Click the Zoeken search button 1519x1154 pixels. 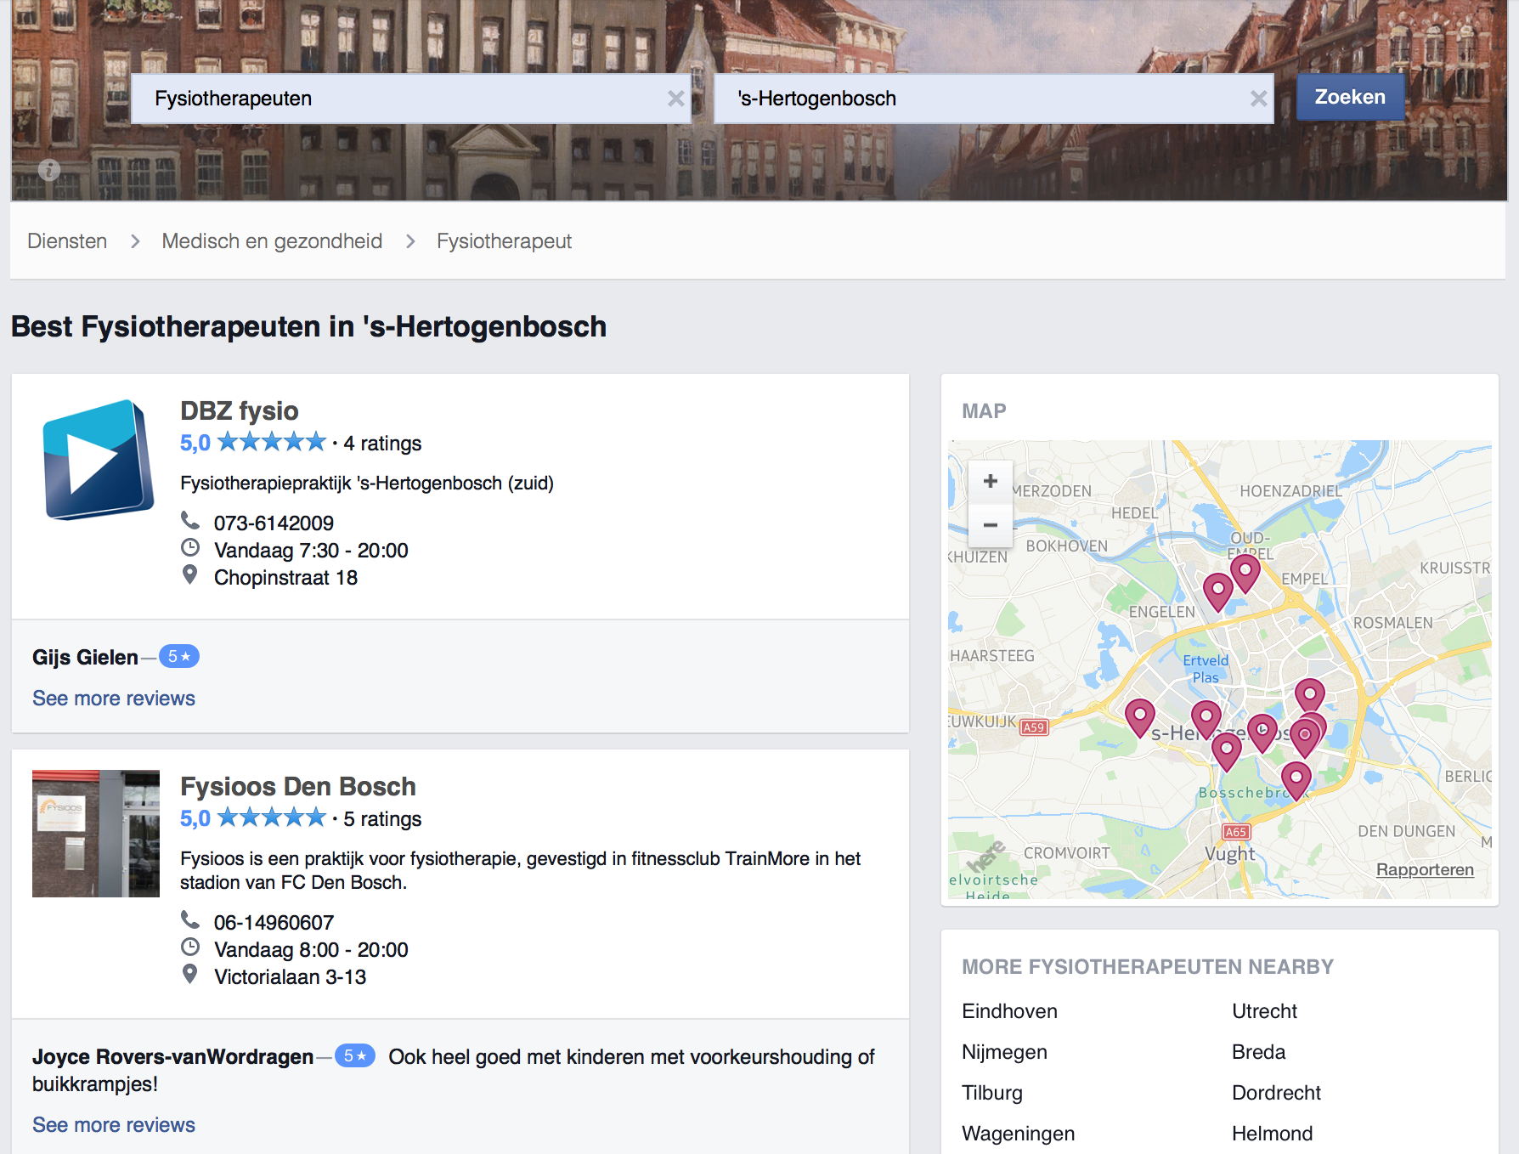click(1350, 97)
